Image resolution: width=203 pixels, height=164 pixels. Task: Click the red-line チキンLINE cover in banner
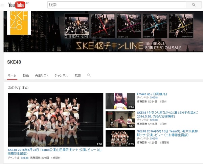(x=103, y=26)
